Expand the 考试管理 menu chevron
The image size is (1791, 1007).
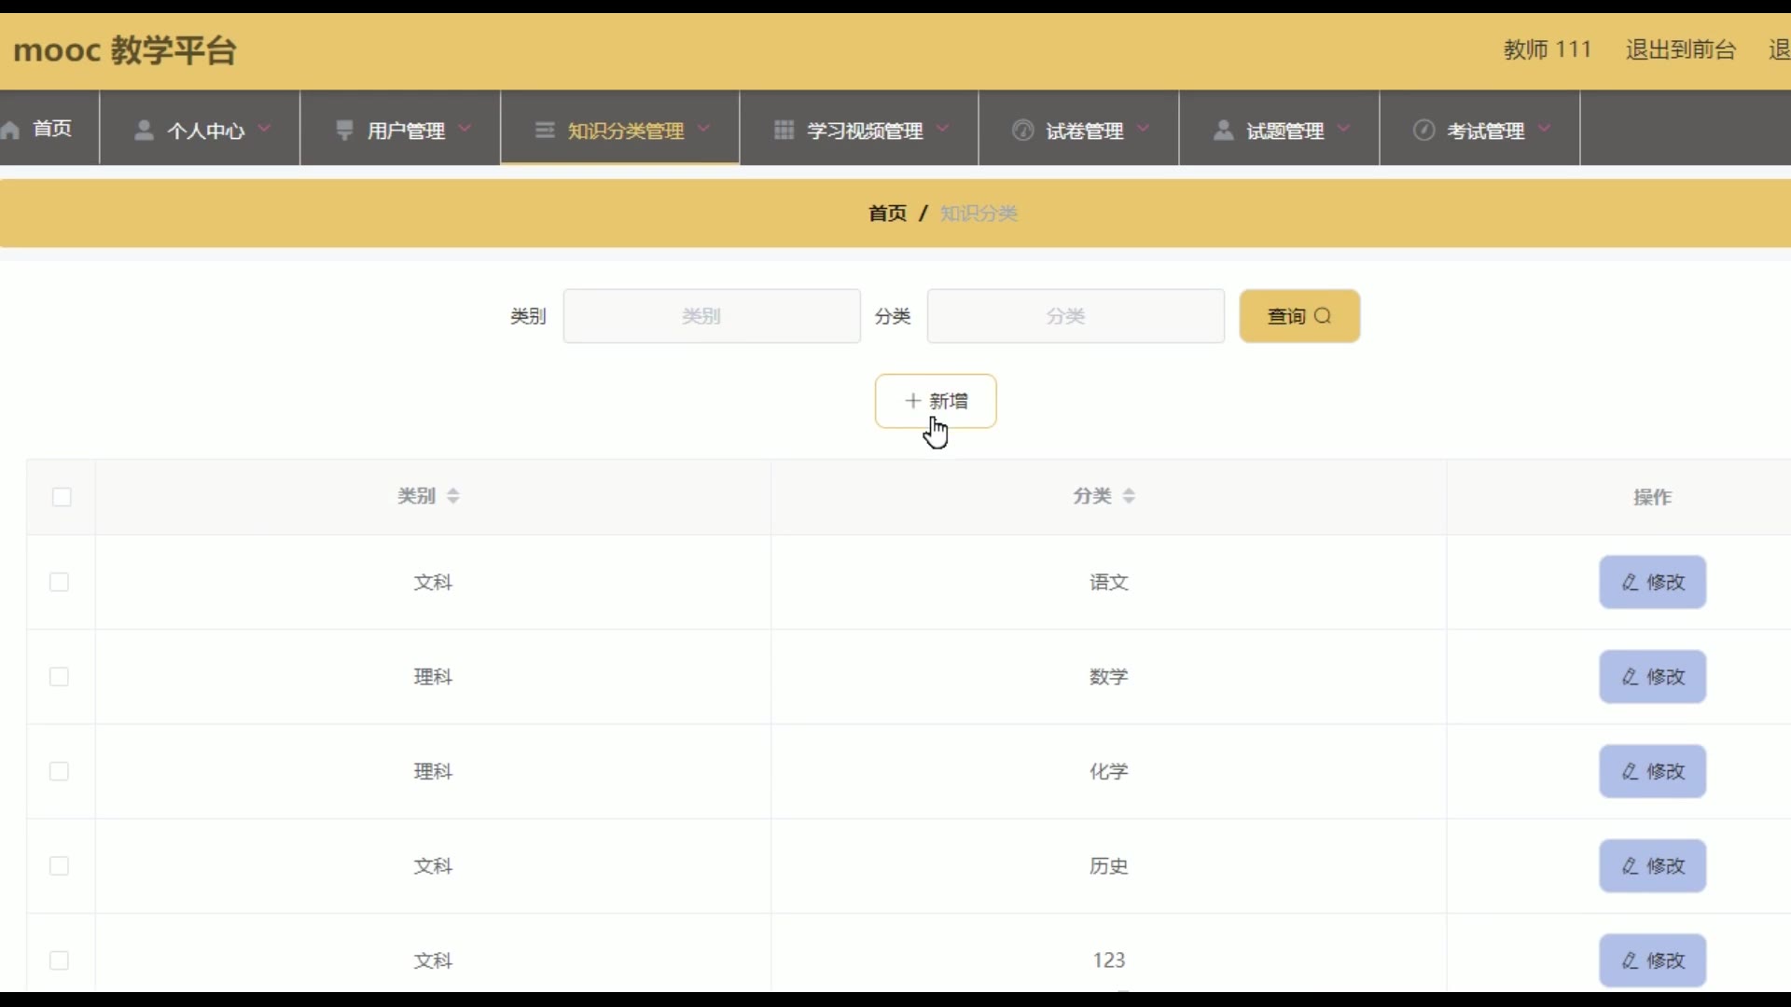[1545, 129]
